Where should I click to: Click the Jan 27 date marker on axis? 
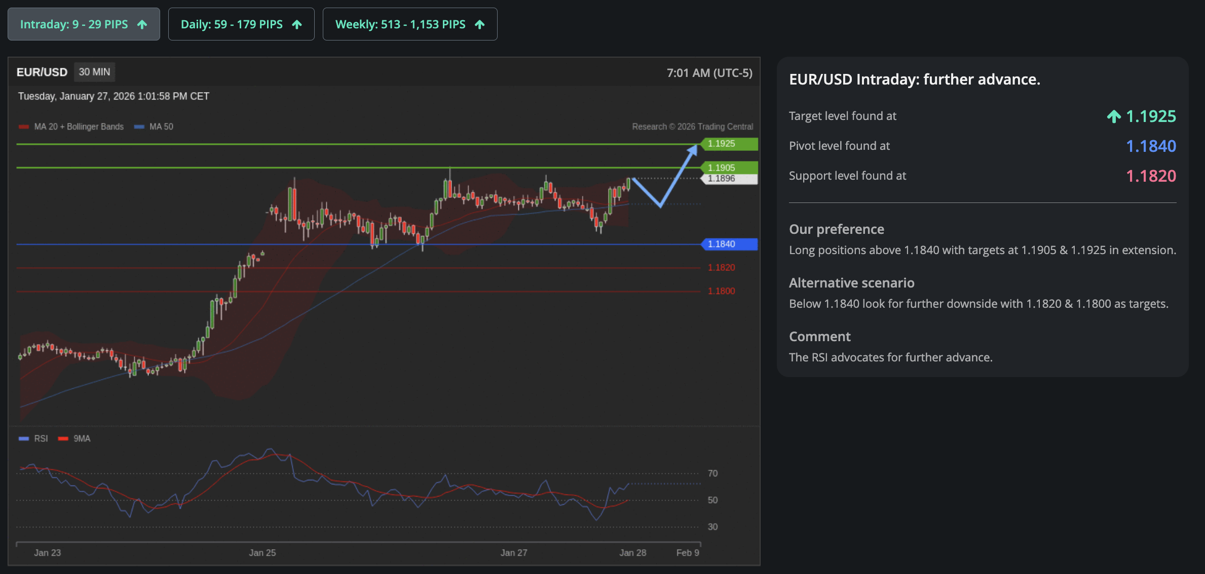coord(514,552)
